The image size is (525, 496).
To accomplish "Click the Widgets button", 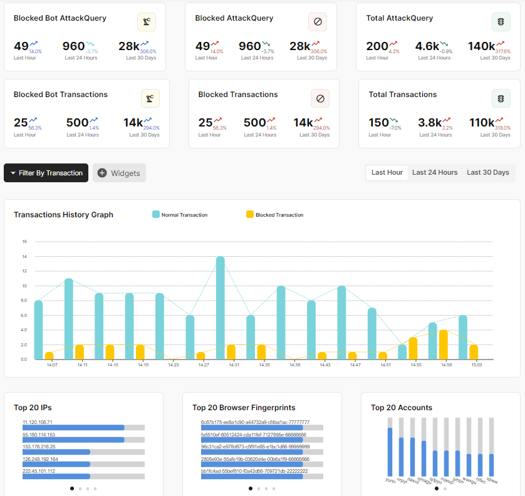I will (119, 173).
